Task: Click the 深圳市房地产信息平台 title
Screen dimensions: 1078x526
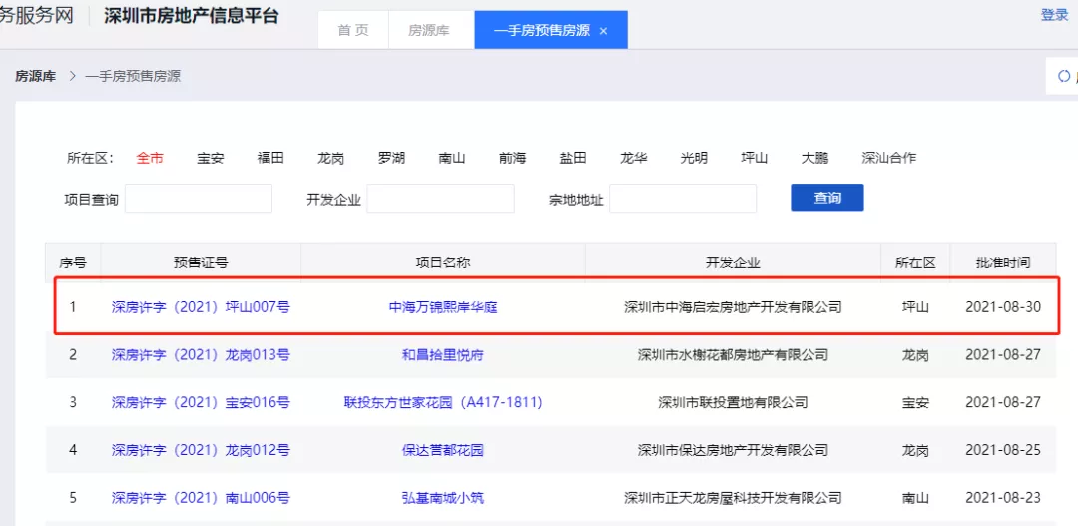Action: point(191,15)
